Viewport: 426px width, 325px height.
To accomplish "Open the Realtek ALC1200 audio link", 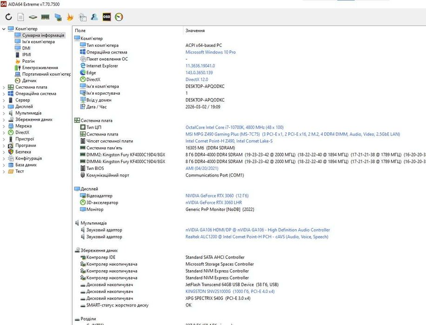I will pos(257,237).
